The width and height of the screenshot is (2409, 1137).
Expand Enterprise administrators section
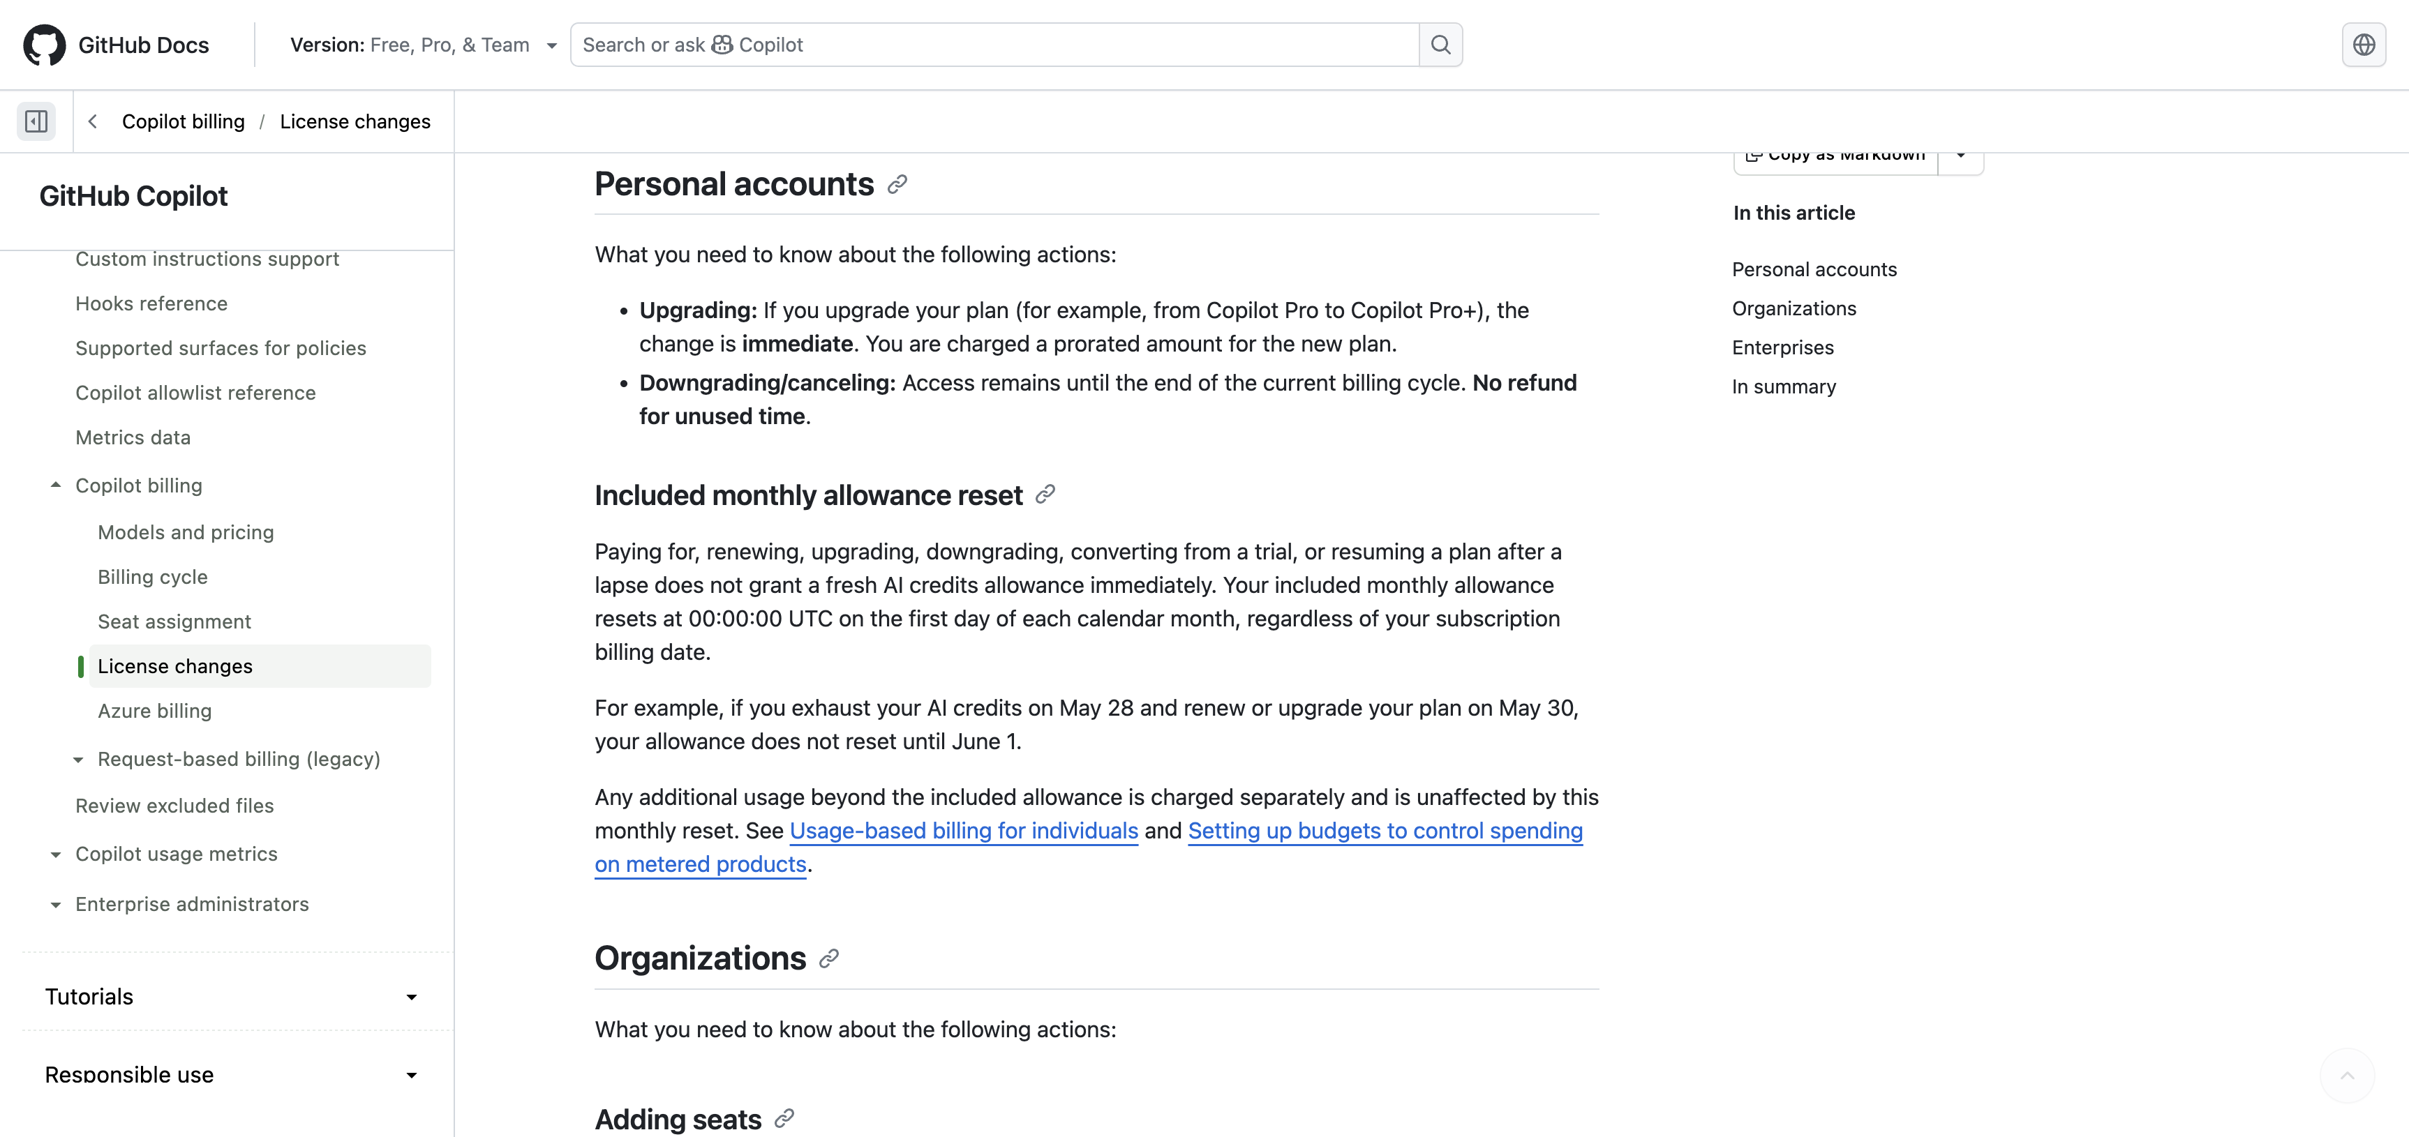coord(55,905)
